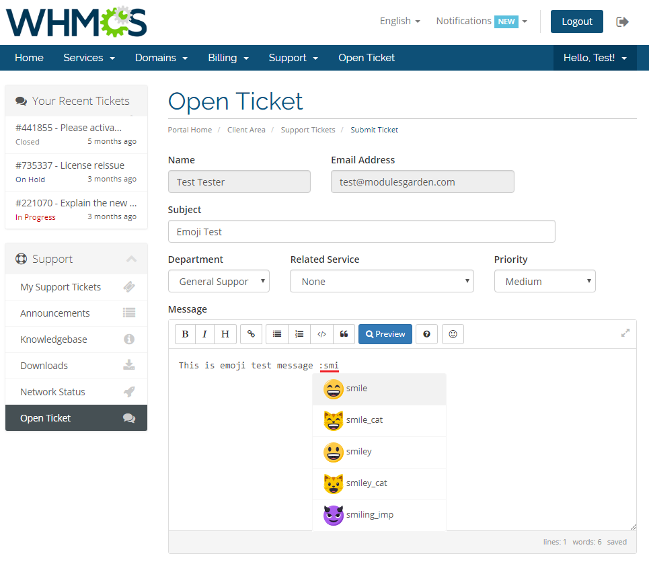Viewport: 649px width, 562px height.
Task: Pick the smiling_imp emoji suggestion
Action: [379, 515]
